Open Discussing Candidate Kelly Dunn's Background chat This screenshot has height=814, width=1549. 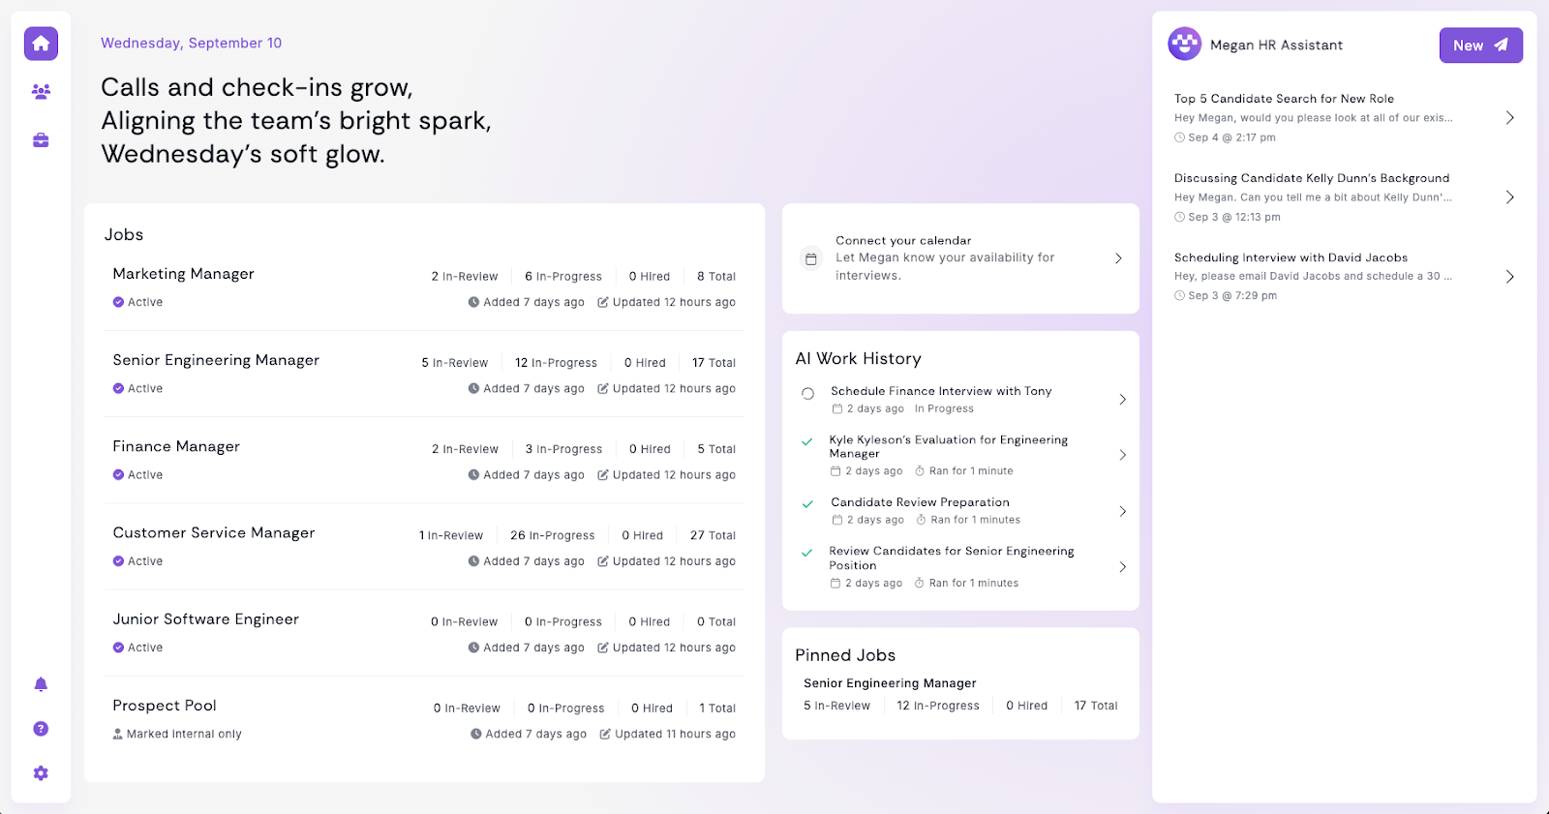pyautogui.click(x=1311, y=178)
